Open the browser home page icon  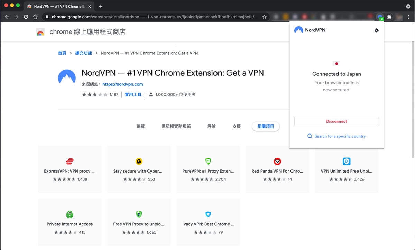(35, 17)
